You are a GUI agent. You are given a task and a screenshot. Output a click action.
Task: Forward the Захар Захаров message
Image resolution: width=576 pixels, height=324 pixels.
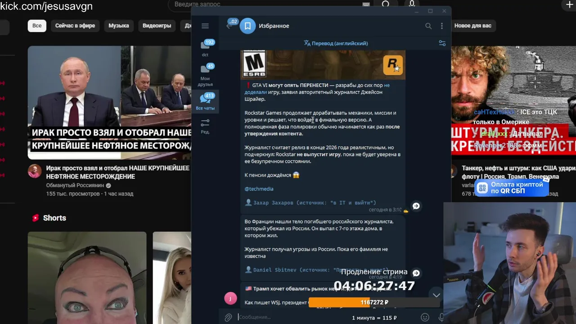pos(416,206)
